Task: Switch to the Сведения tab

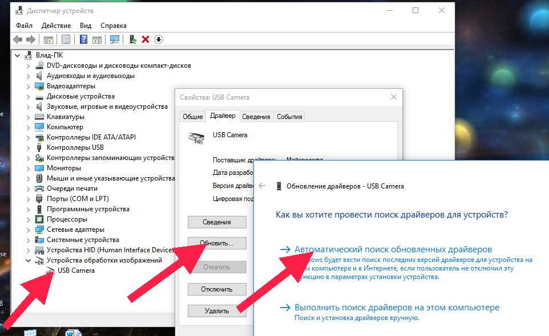Action: pos(256,117)
